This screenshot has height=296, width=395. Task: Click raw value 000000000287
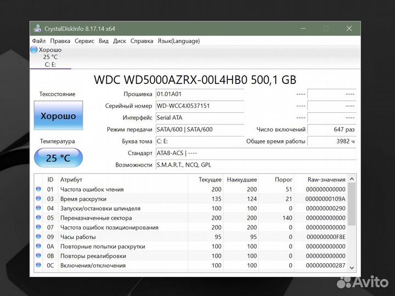pos(325,265)
